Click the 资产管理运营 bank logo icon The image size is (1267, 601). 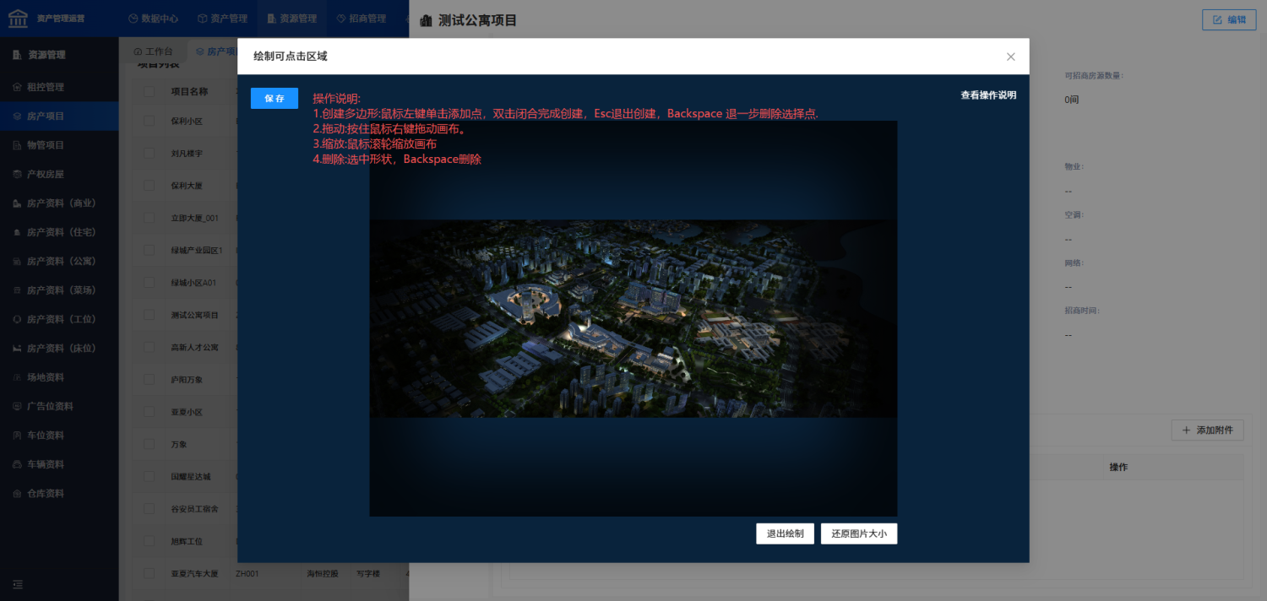pos(18,18)
